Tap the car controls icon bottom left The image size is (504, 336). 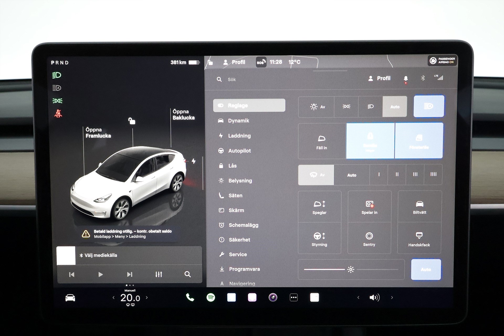point(70,298)
